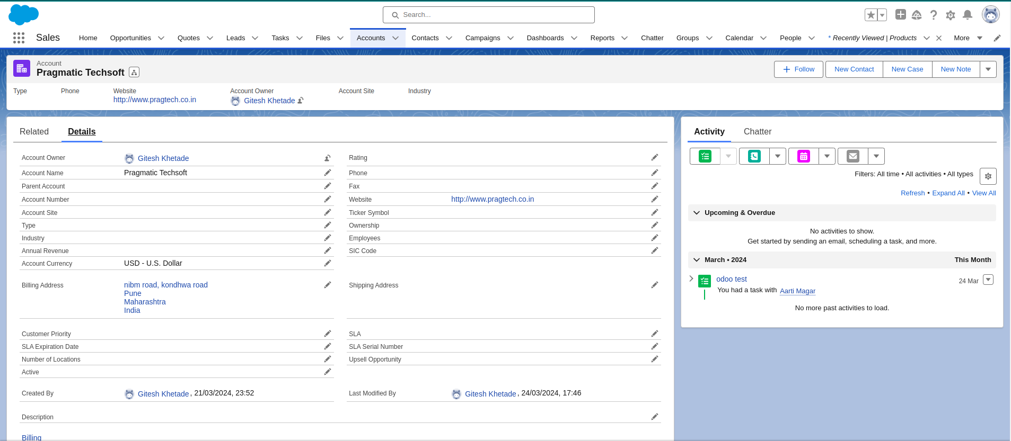Open the Email action dropdown arrow
Viewport: 1011px width, 441px height.
pos(876,156)
